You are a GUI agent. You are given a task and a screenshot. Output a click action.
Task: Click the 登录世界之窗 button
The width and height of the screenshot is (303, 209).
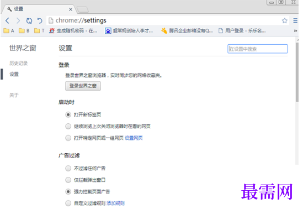point(83,86)
